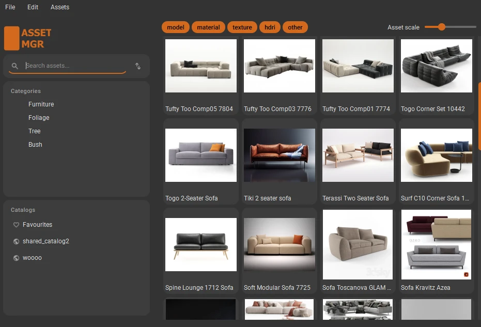Select the Tufty Too Comp03 7776 thumbnail
The image size is (481, 327).
coord(280,66)
